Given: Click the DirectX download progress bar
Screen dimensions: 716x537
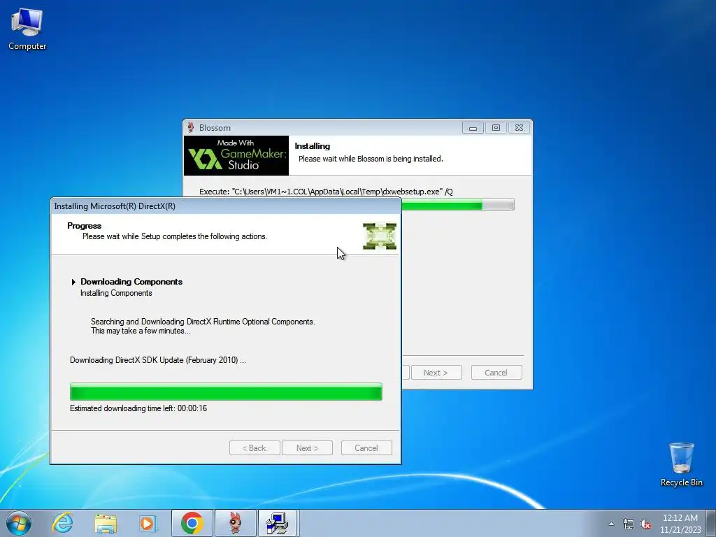Looking at the screenshot, I should pyautogui.click(x=226, y=392).
